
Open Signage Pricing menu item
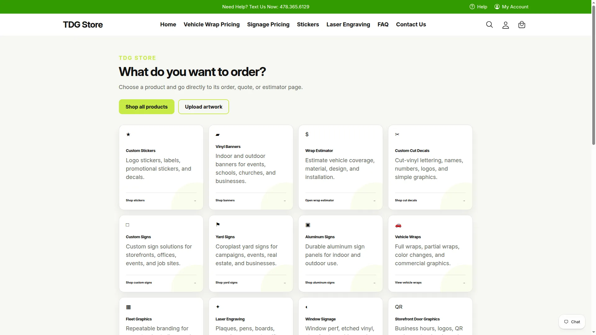point(268,25)
